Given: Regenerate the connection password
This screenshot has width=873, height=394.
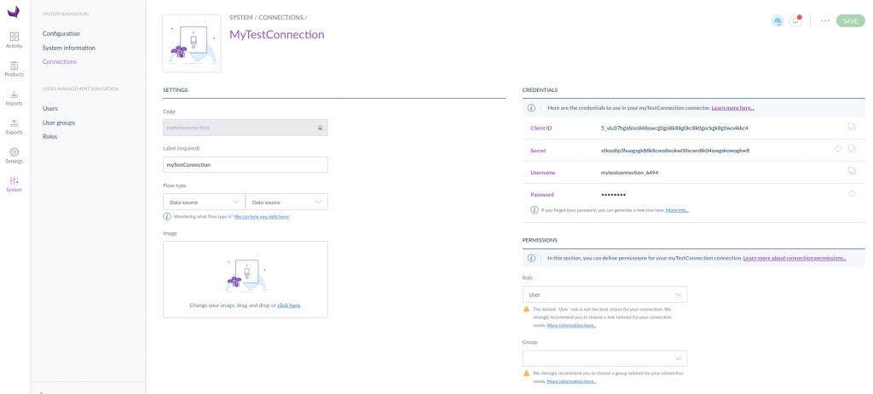Looking at the screenshot, I should point(851,194).
